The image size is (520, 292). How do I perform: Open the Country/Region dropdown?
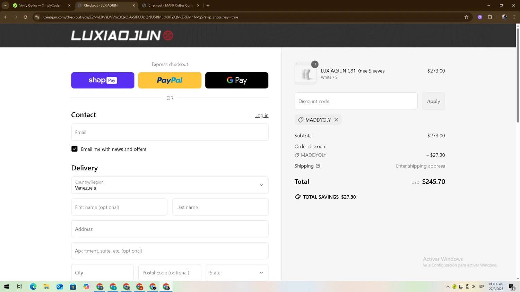[x=170, y=185]
